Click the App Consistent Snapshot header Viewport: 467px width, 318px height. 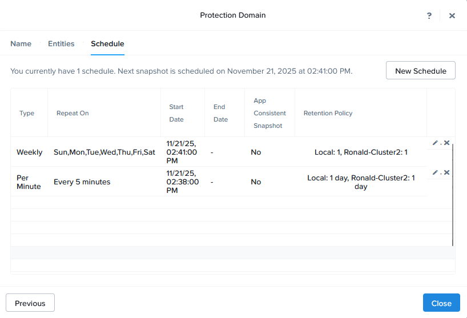pos(269,113)
